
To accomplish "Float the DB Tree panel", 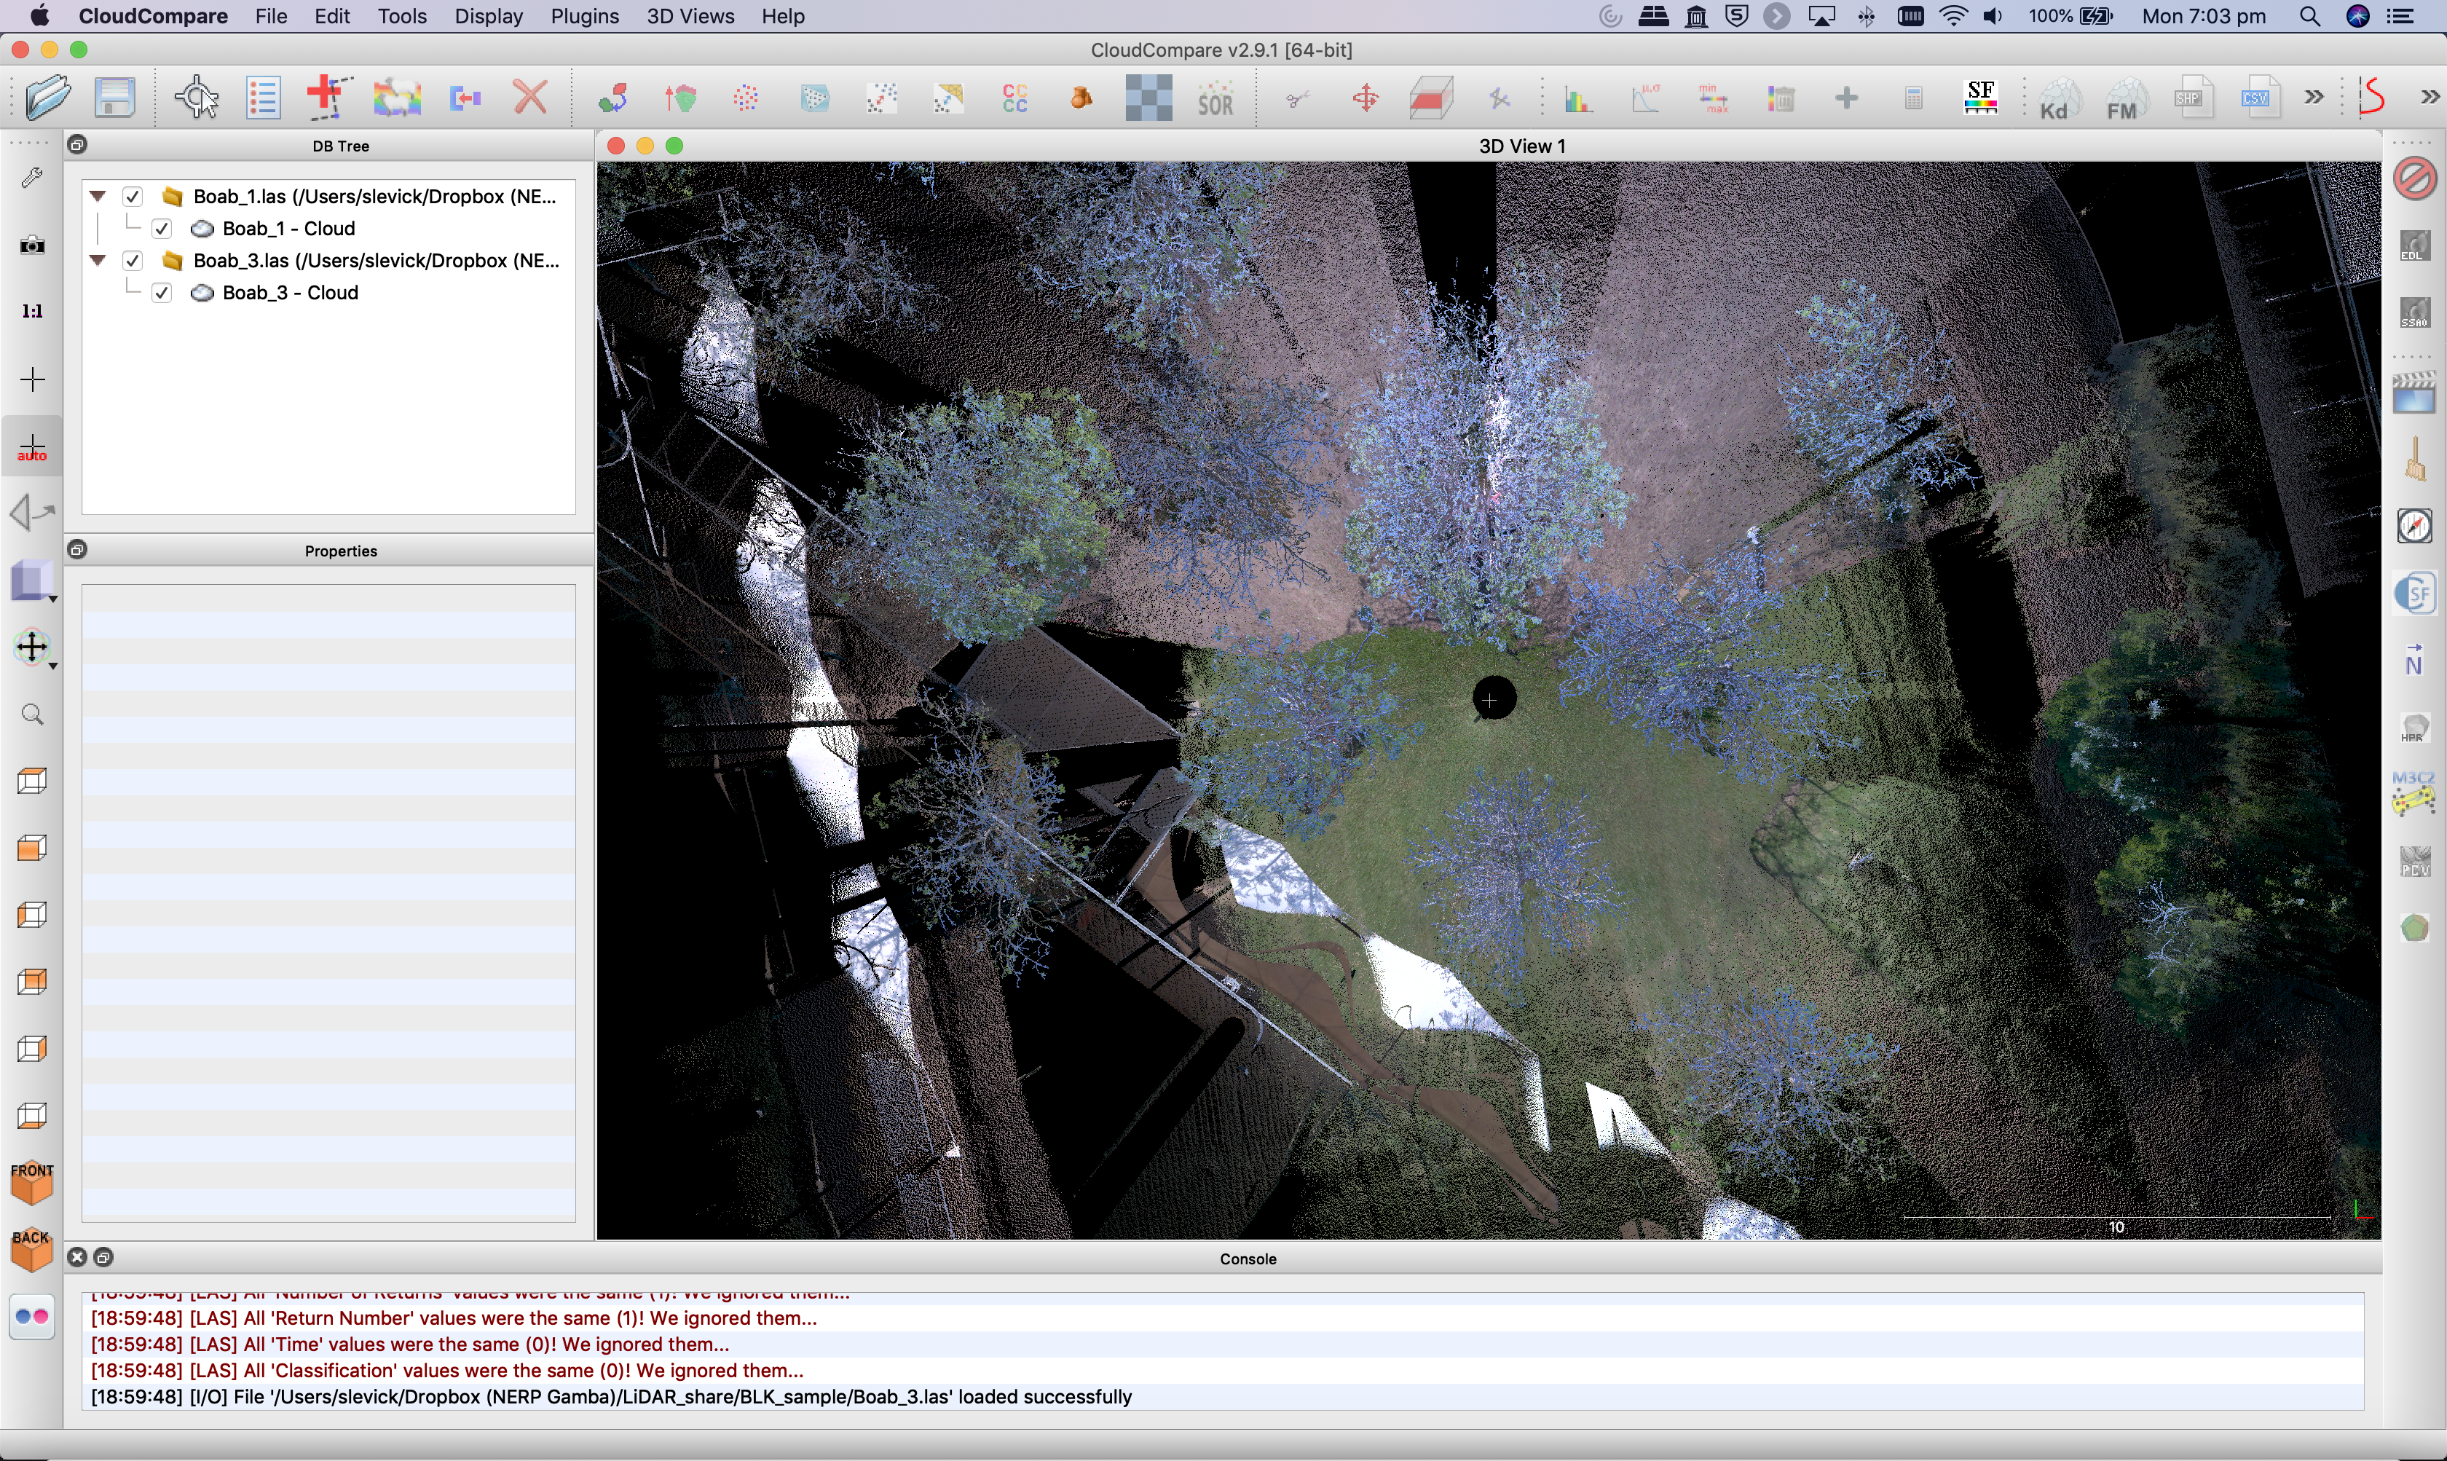I will (x=78, y=145).
